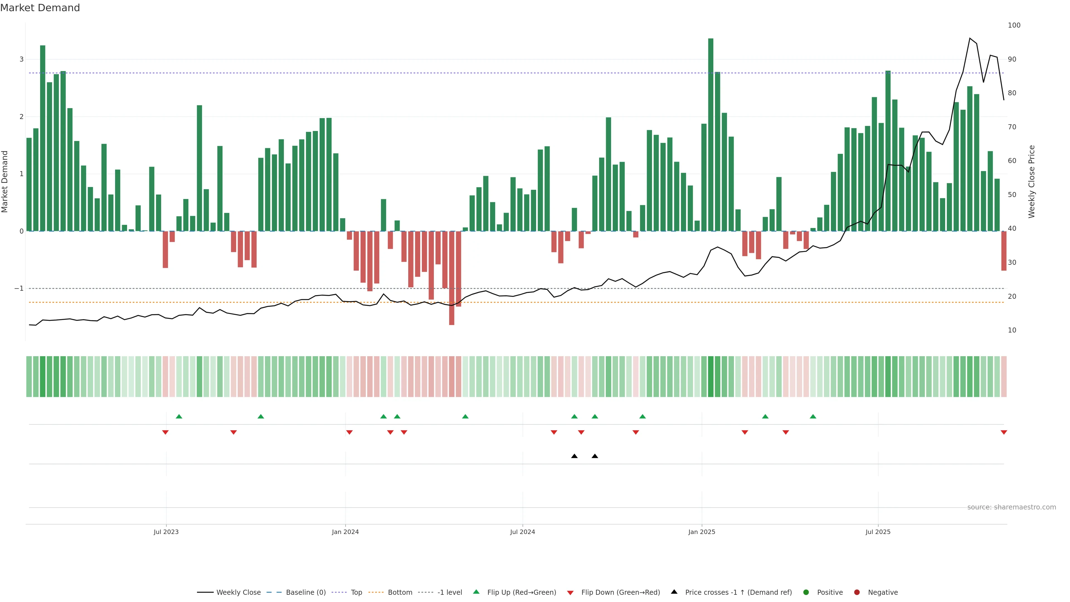Click the red Negative legend dot
Viewport: 1070px width, 602px height.
pos(857,592)
